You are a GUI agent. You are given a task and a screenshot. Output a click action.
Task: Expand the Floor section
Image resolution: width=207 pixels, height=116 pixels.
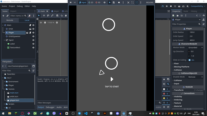click(176, 63)
